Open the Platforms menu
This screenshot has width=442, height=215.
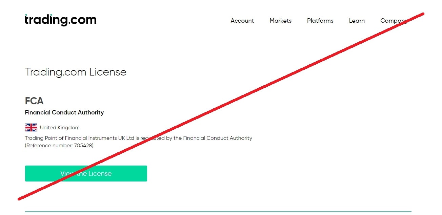click(320, 21)
